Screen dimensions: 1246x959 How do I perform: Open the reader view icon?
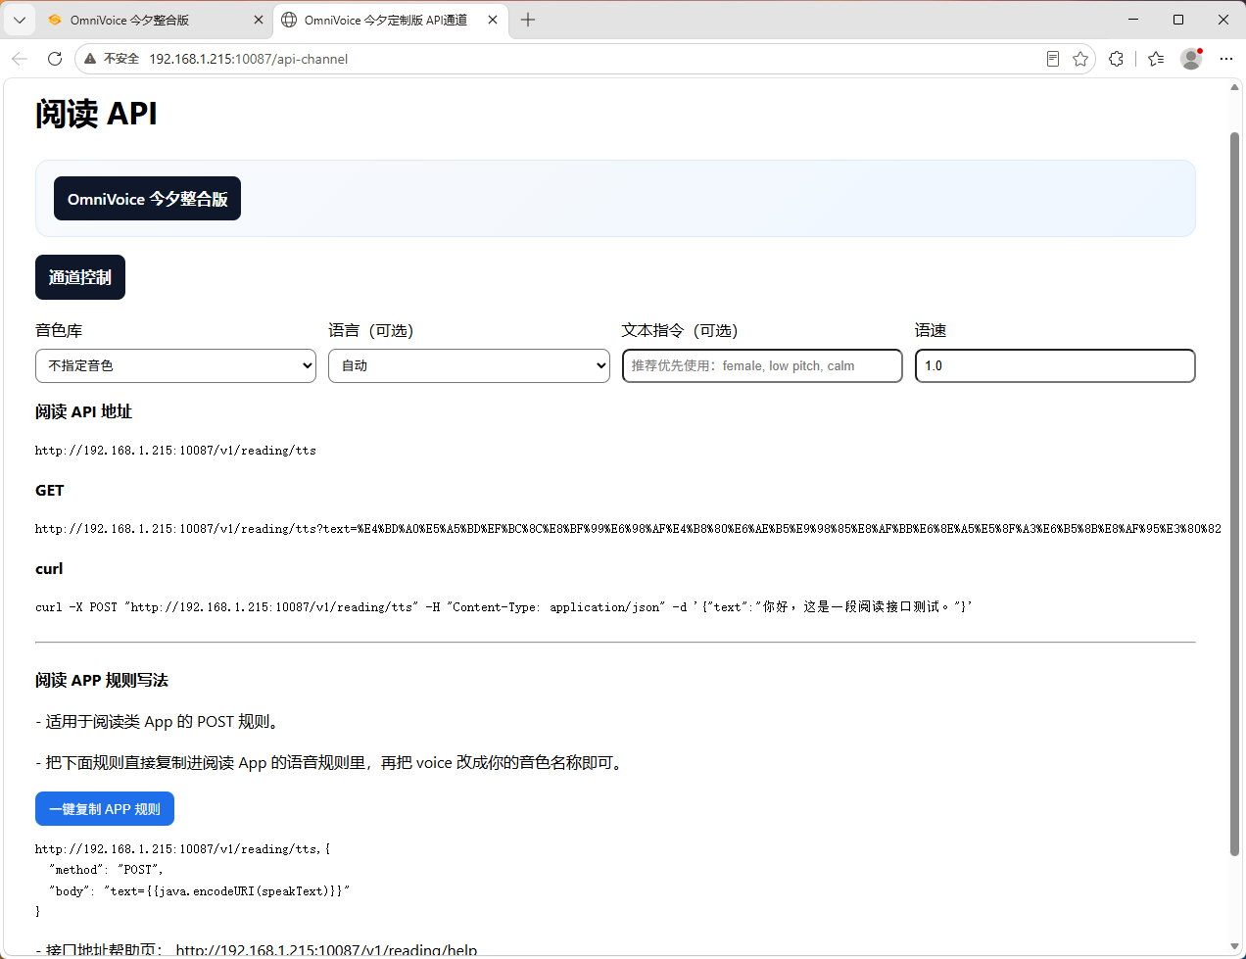pos(1053,59)
